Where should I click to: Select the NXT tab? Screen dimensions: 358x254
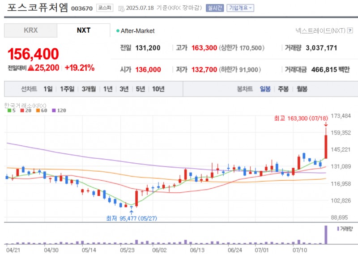tap(84, 30)
